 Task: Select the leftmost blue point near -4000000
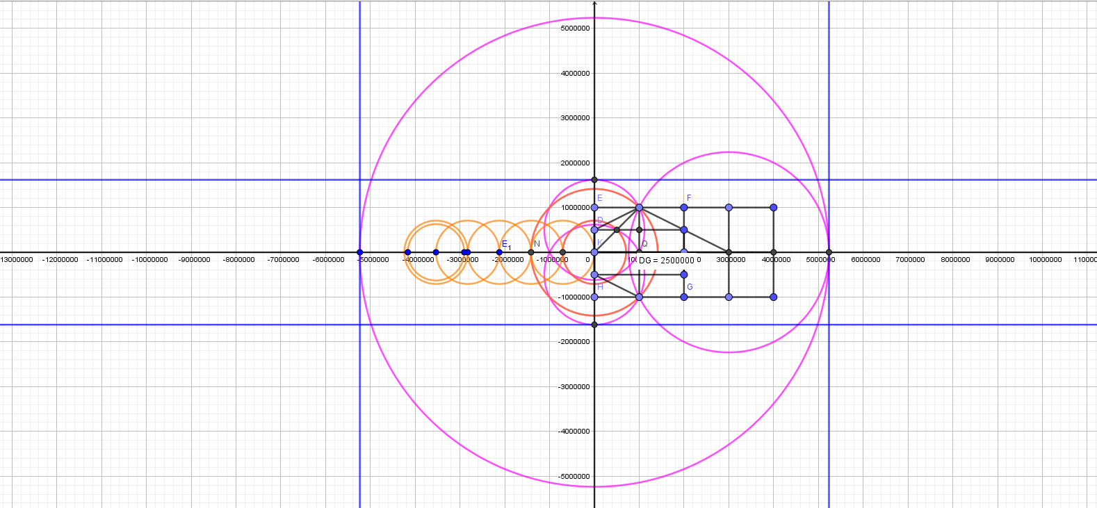click(x=407, y=252)
